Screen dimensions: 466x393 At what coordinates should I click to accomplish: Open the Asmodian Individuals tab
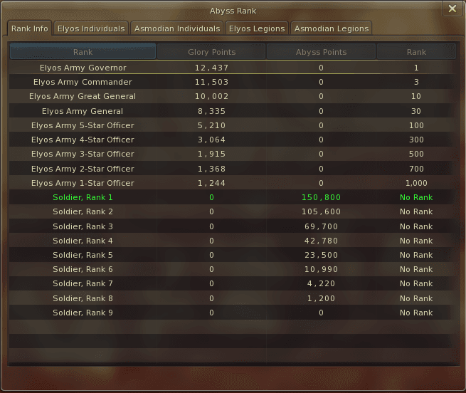coord(177,28)
